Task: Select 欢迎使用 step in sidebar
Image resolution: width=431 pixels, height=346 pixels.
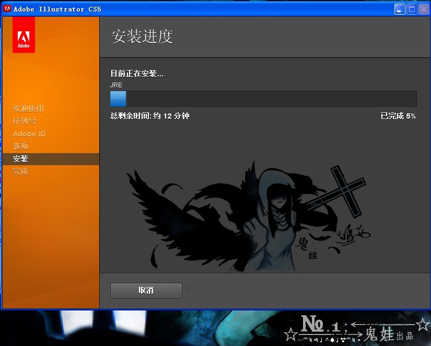Action: (x=28, y=108)
